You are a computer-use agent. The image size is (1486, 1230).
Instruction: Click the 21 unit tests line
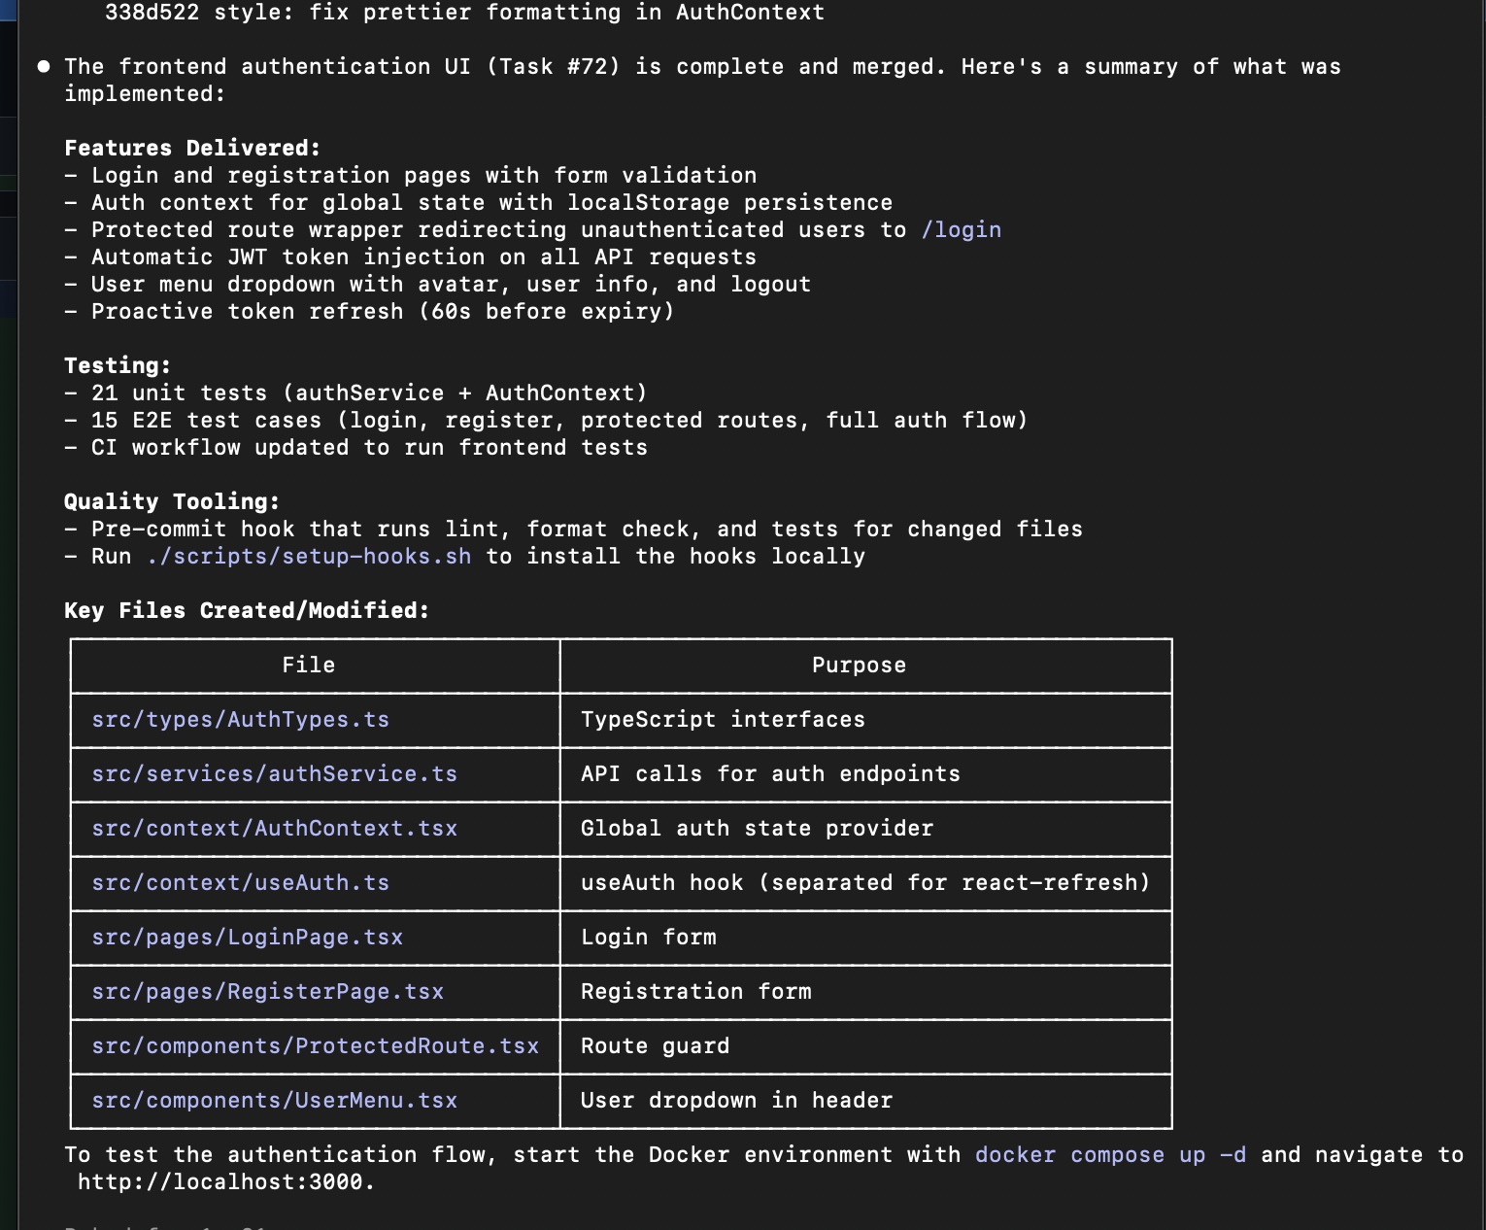[x=355, y=393]
